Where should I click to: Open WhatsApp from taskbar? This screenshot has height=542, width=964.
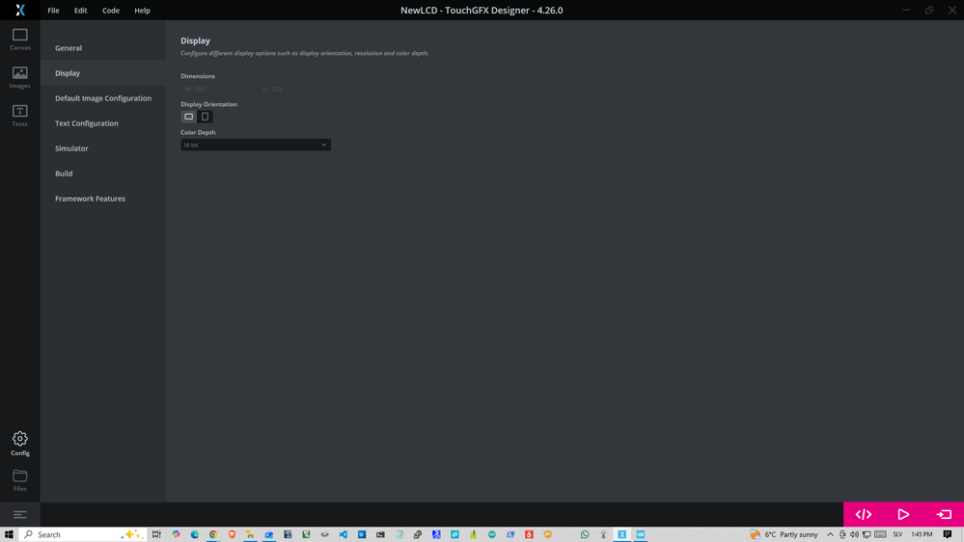[x=585, y=534]
